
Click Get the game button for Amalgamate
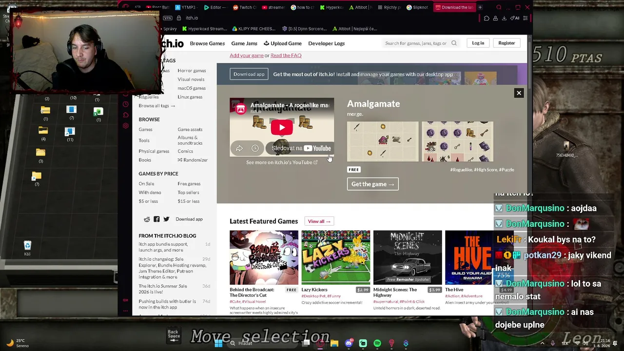click(372, 184)
